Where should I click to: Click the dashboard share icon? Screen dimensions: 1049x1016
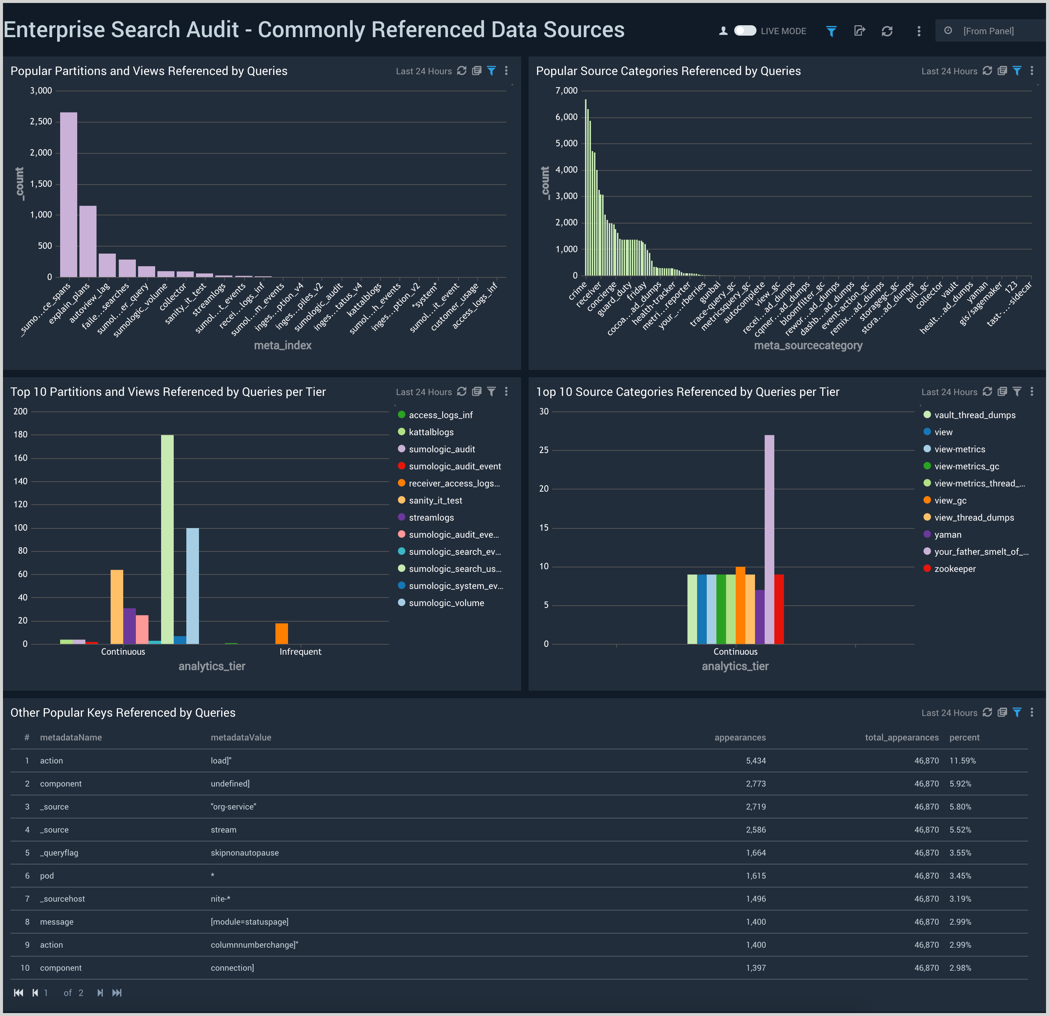tap(859, 31)
